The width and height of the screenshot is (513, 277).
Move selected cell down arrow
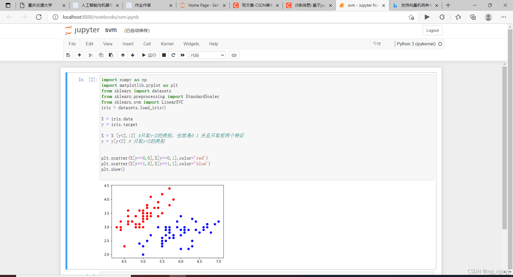click(133, 55)
